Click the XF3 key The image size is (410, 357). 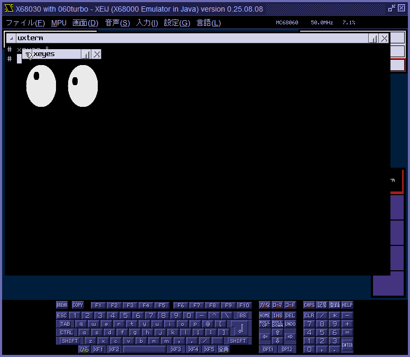(176, 349)
